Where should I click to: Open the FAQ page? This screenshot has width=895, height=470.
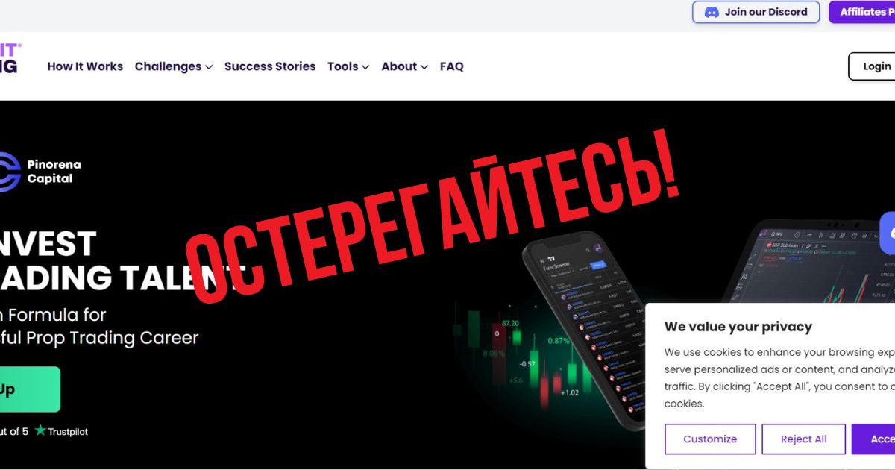452,66
